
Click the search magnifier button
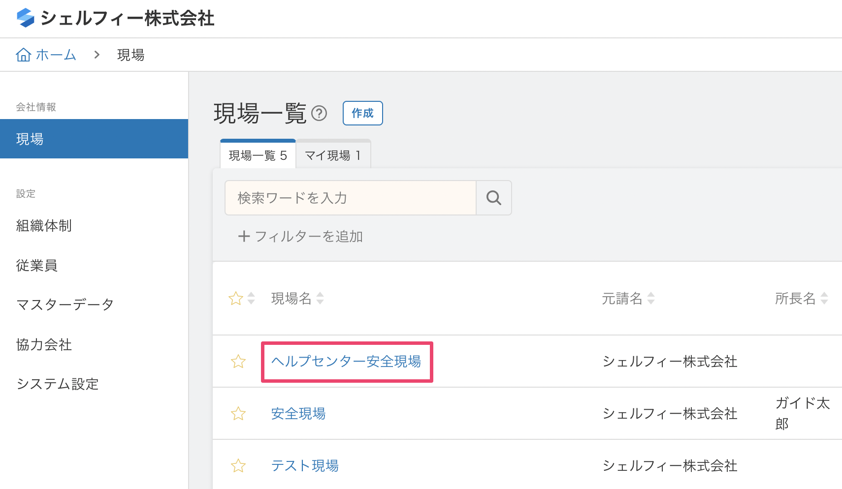(493, 198)
